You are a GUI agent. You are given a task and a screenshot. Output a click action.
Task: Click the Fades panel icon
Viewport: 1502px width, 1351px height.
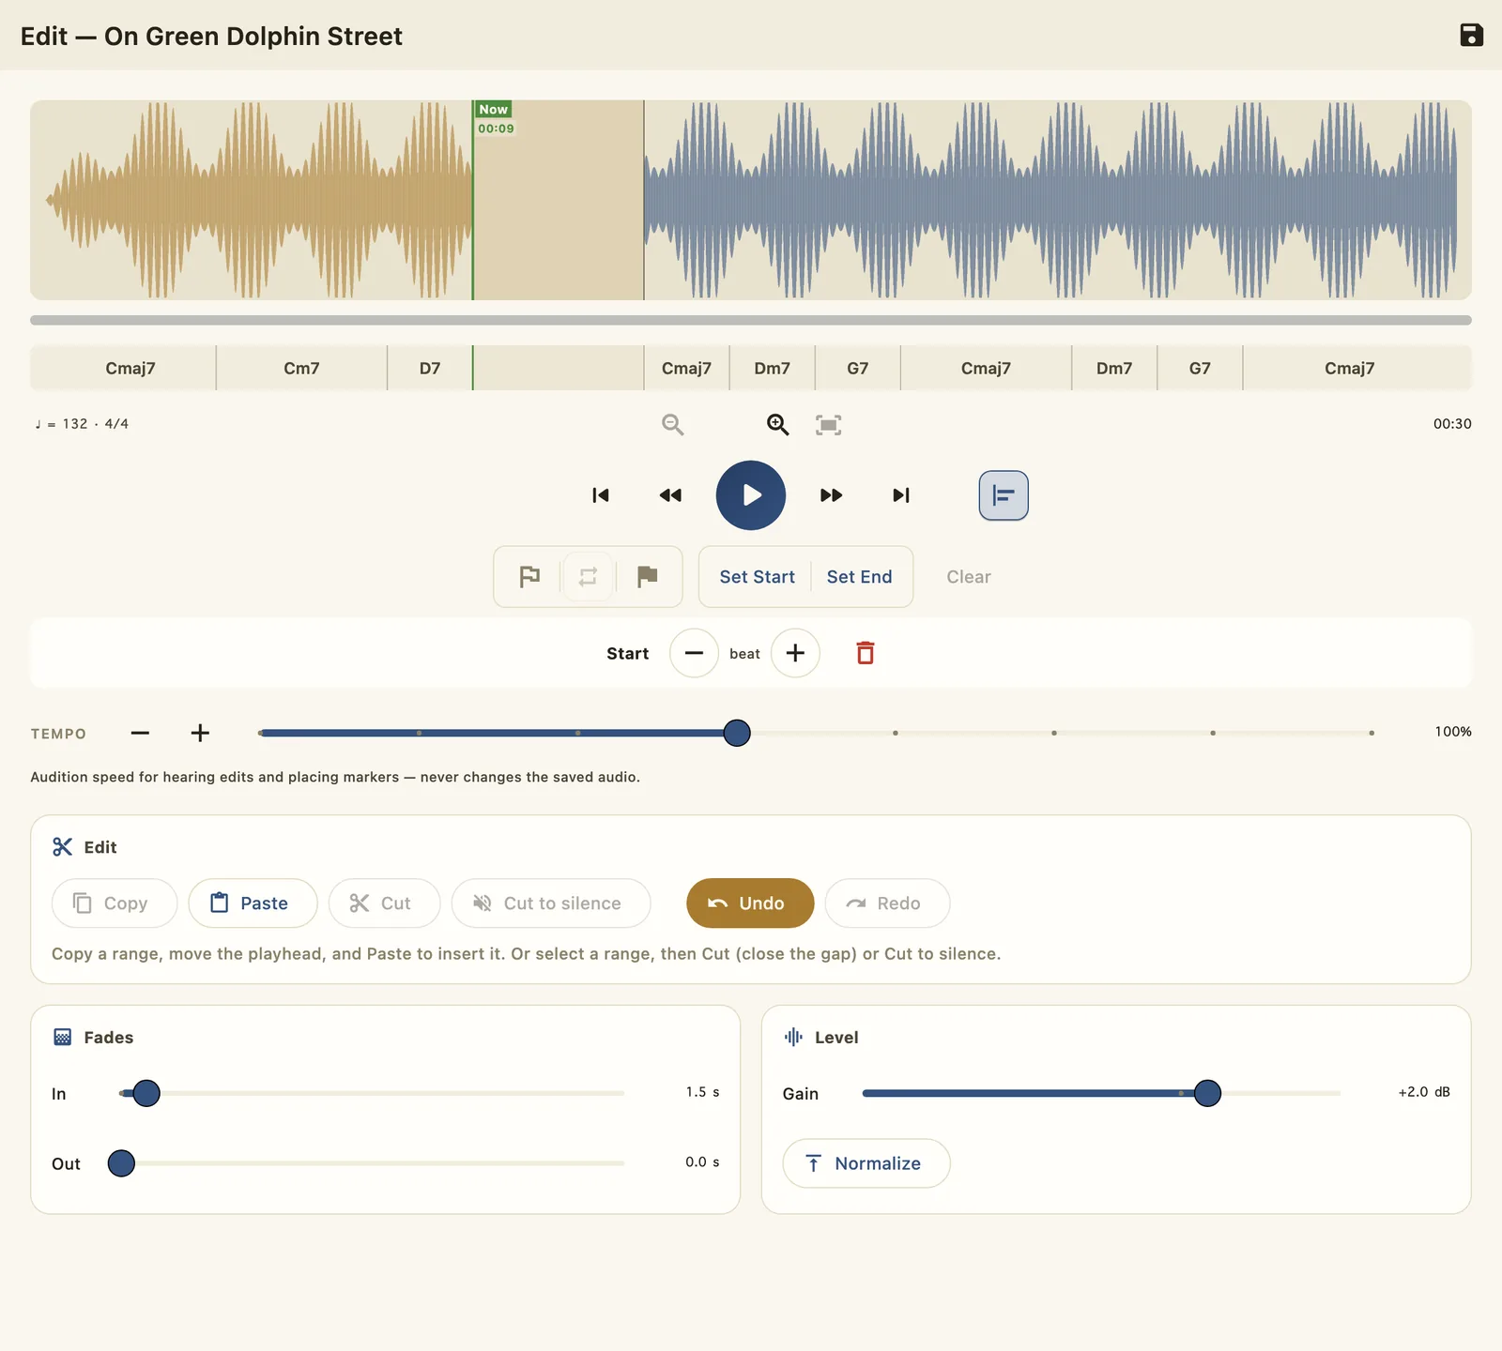coord(63,1038)
